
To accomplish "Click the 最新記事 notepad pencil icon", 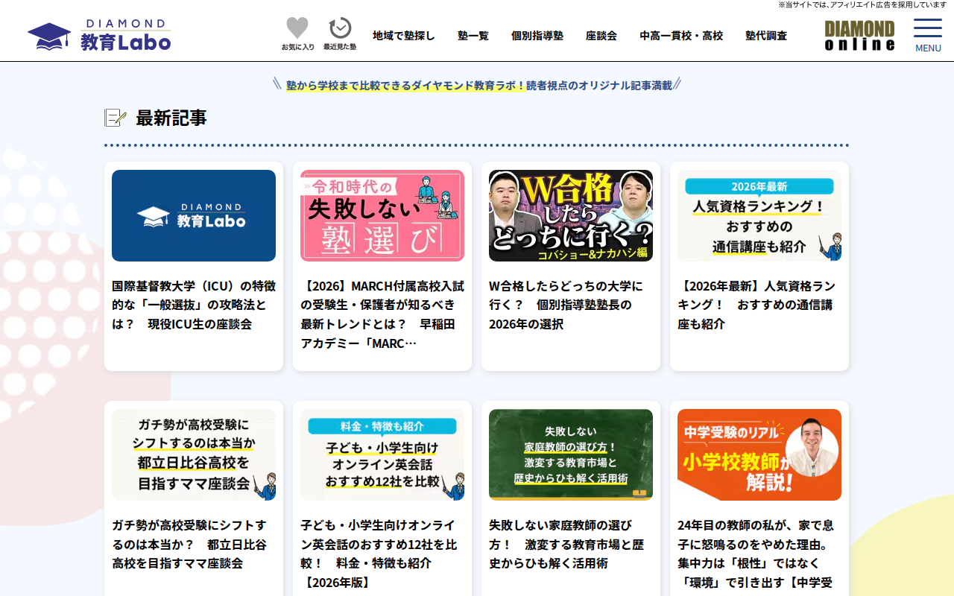I will 116,118.
